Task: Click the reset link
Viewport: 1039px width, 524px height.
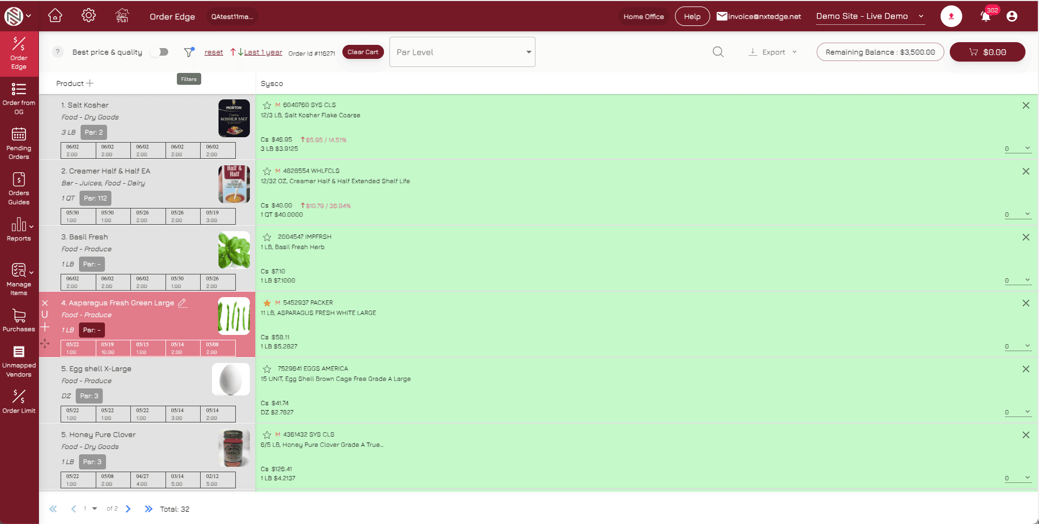Action: [x=214, y=52]
